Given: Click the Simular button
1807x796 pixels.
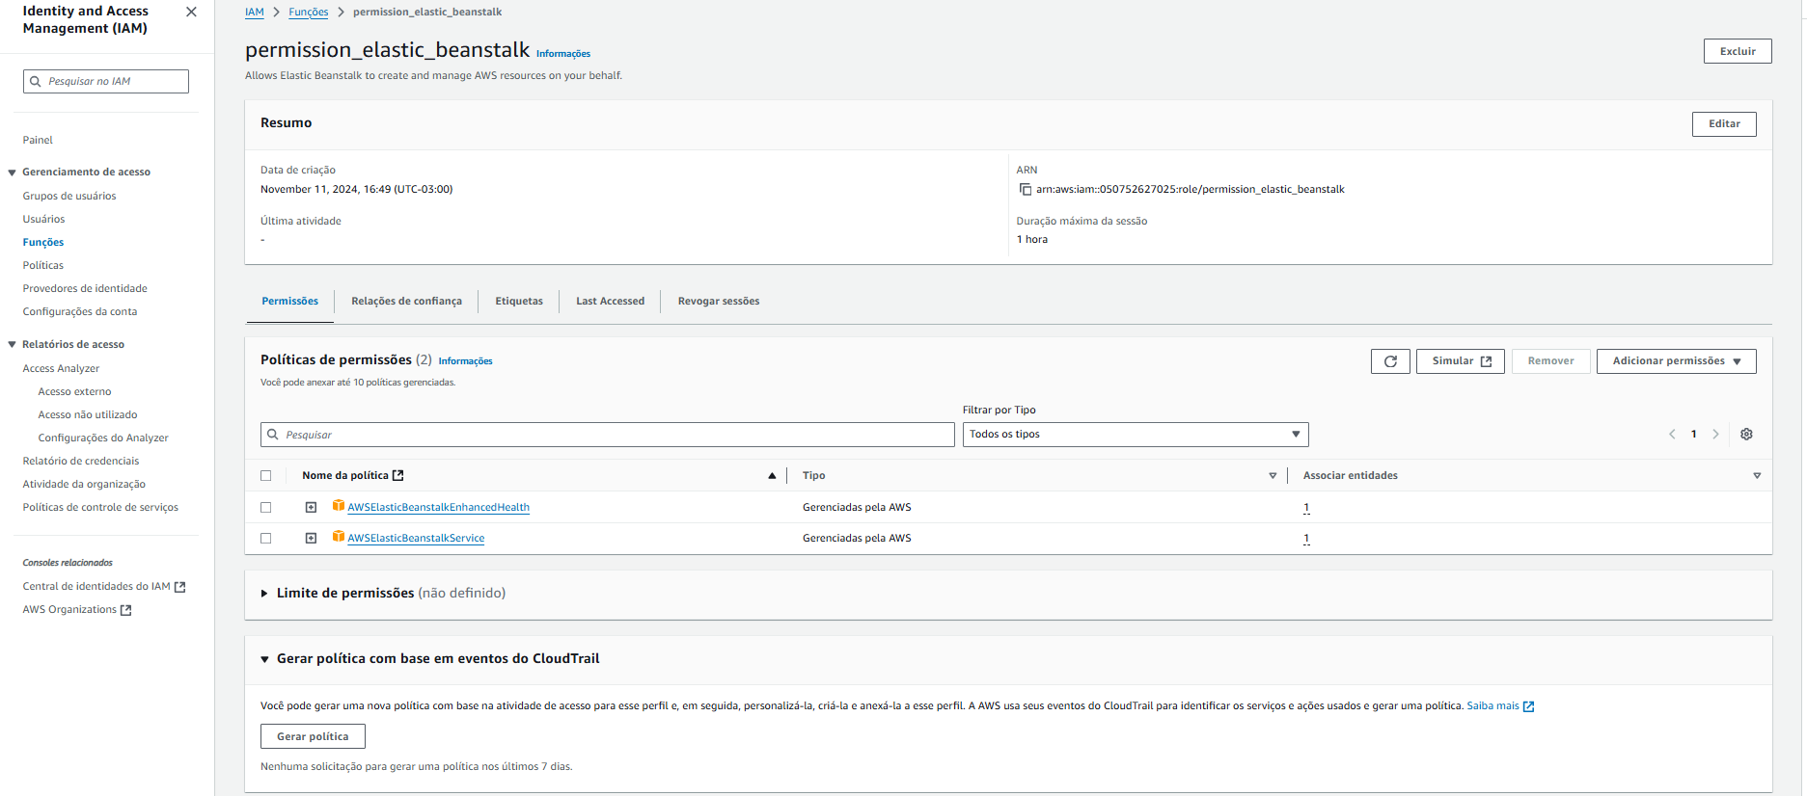Looking at the screenshot, I should 1460,361.
